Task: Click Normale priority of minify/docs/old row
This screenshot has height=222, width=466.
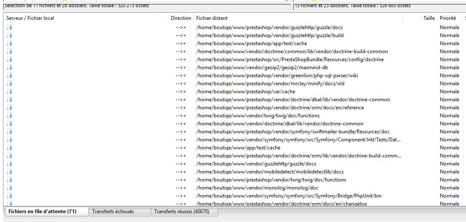Action: coord(450,84)
